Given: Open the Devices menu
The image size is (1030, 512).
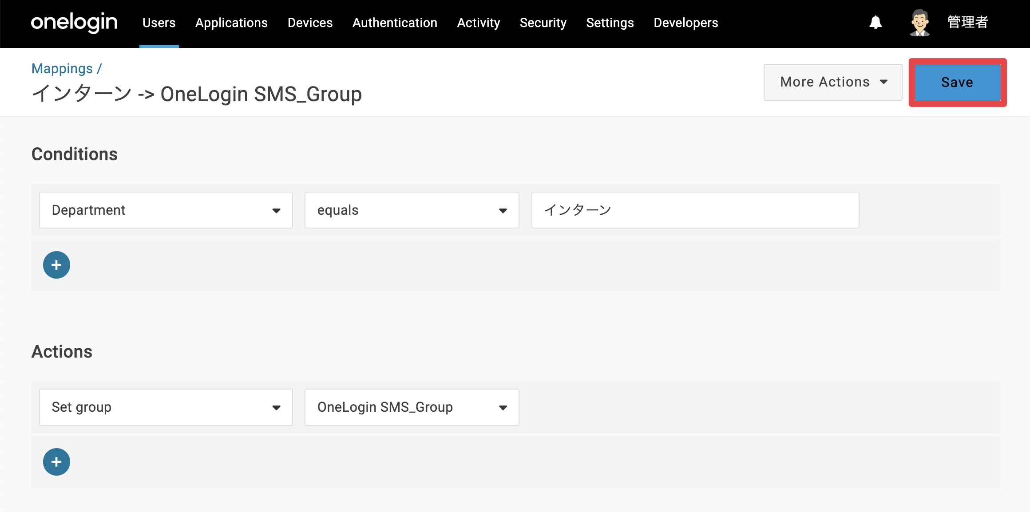Looking at the screenshot, I should (310, 23).
